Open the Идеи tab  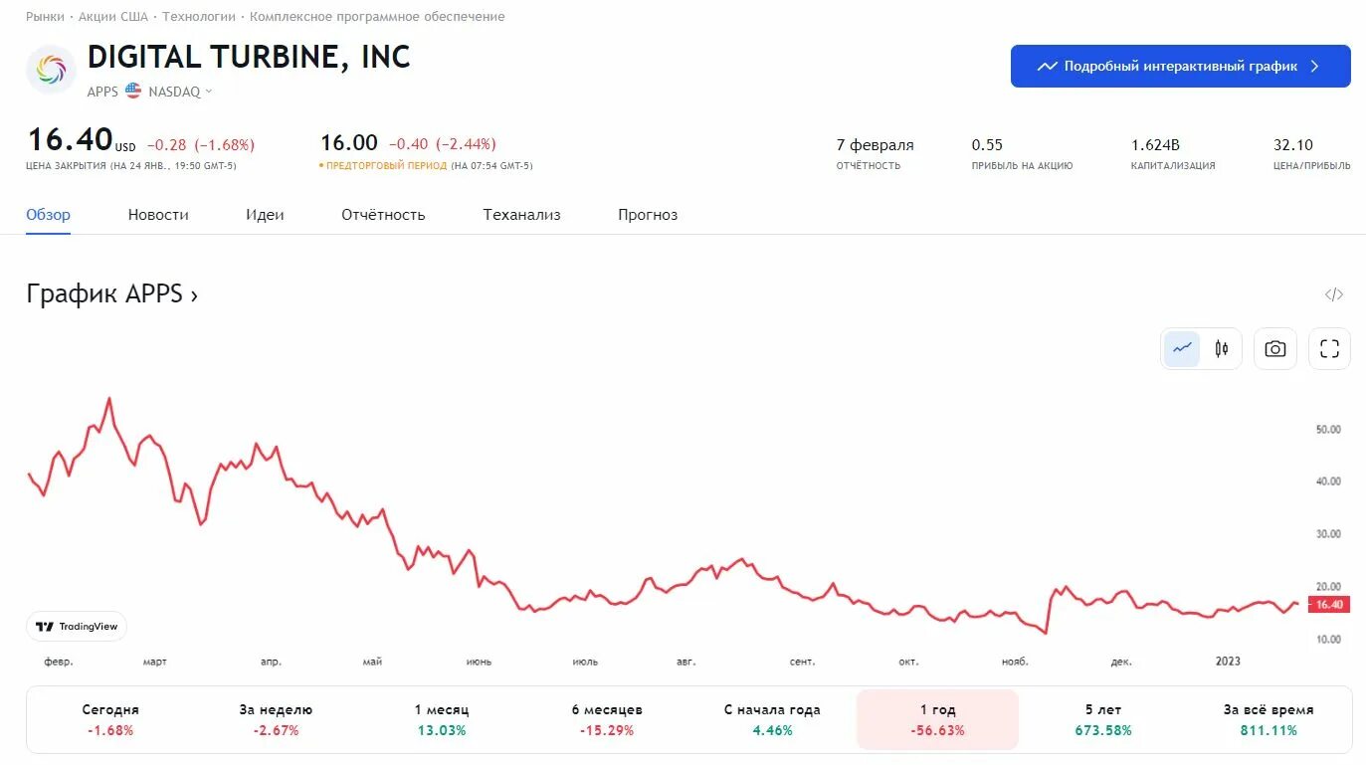click(265, 215)
